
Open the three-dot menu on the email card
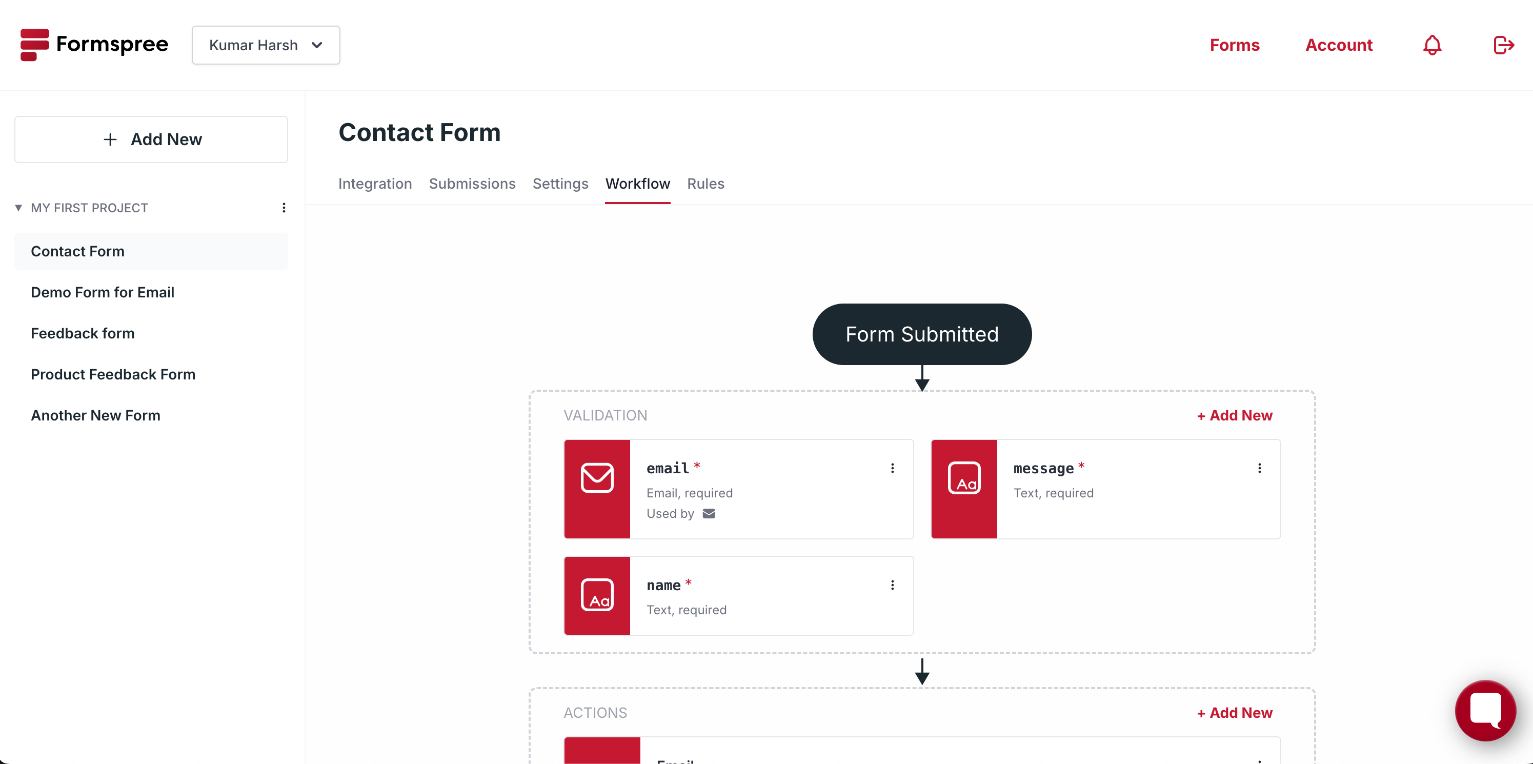tap(892, 468)
